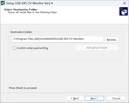Click the 'Confirm when overwriting' label text
129x103 pixels.
click(x=32, y=48)
